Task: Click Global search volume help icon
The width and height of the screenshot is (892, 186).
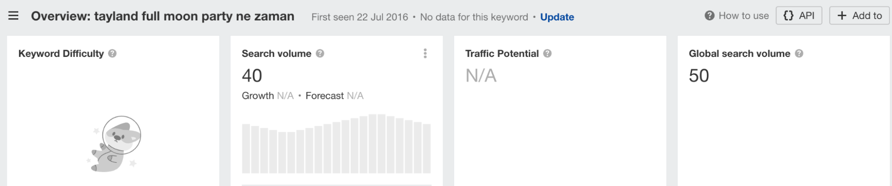Action: pyautogui.click(x=799, y=53)
